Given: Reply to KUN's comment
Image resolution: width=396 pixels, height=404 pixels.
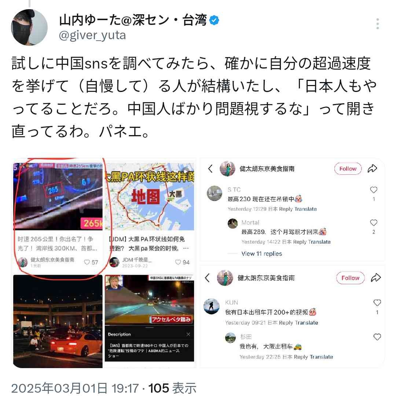Looking at the screenshot, I should [286, 323].
